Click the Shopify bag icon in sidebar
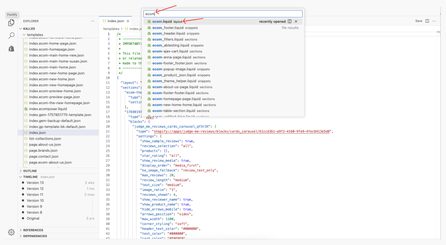 tap(11, 49)
